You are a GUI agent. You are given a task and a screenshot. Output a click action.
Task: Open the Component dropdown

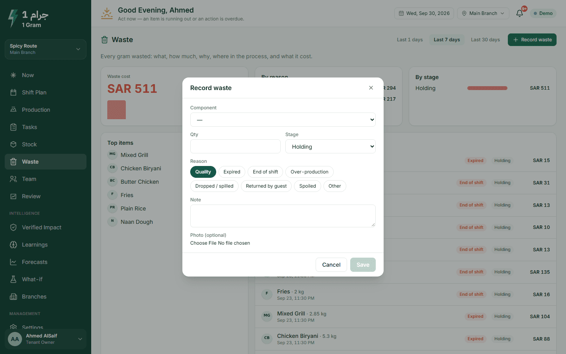tap(283, 120)
